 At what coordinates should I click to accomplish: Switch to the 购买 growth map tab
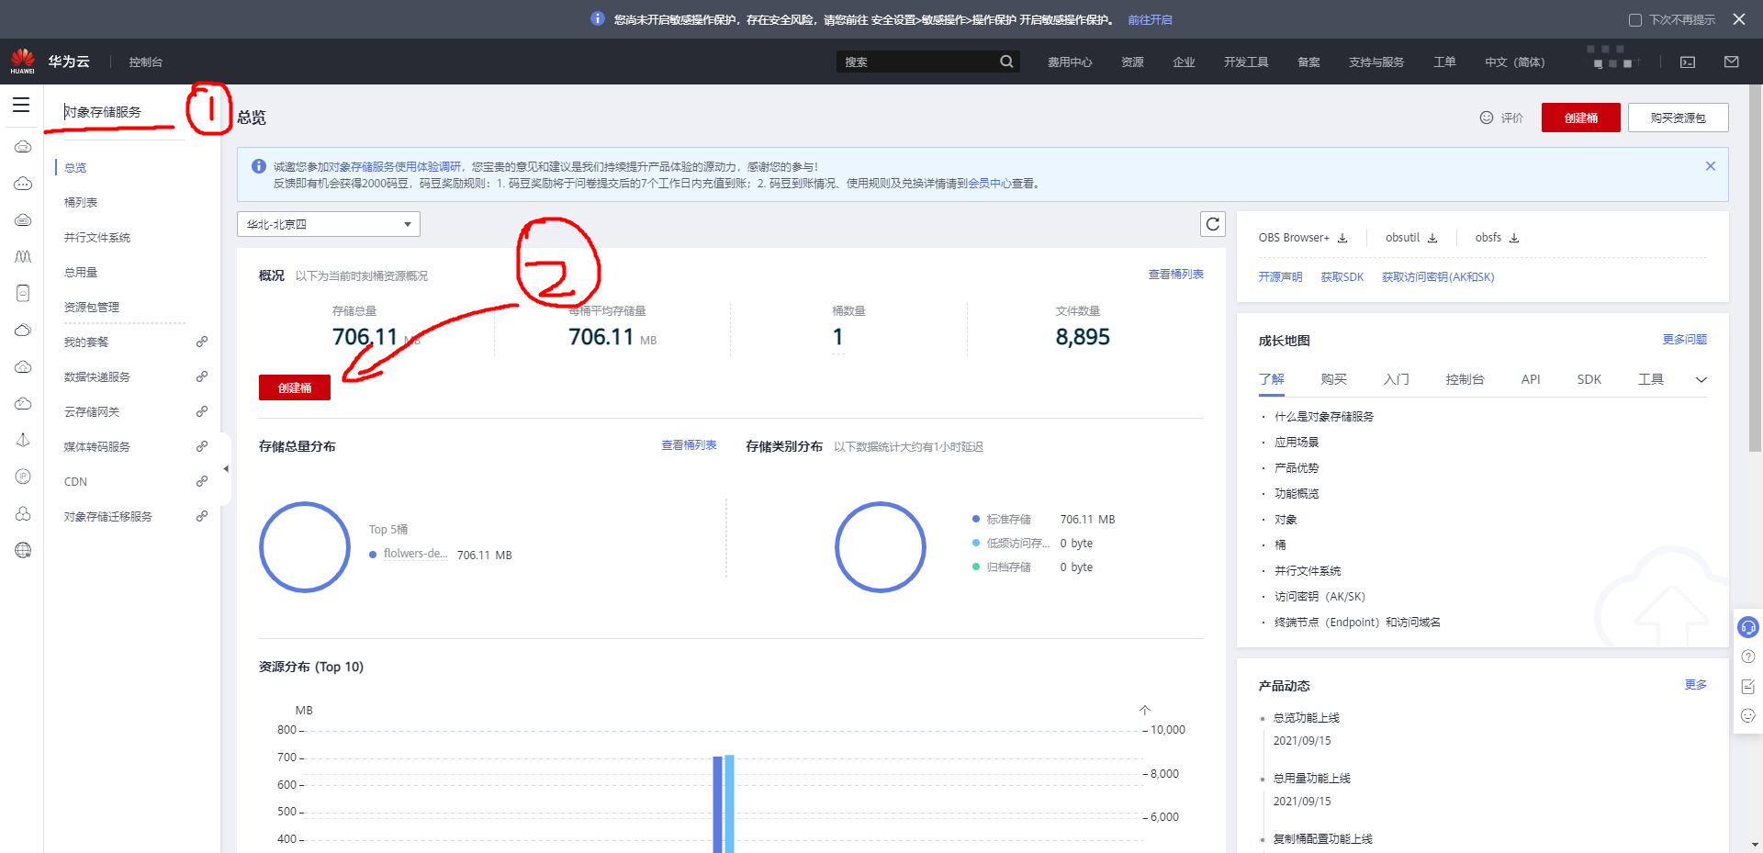[1334, 379]
